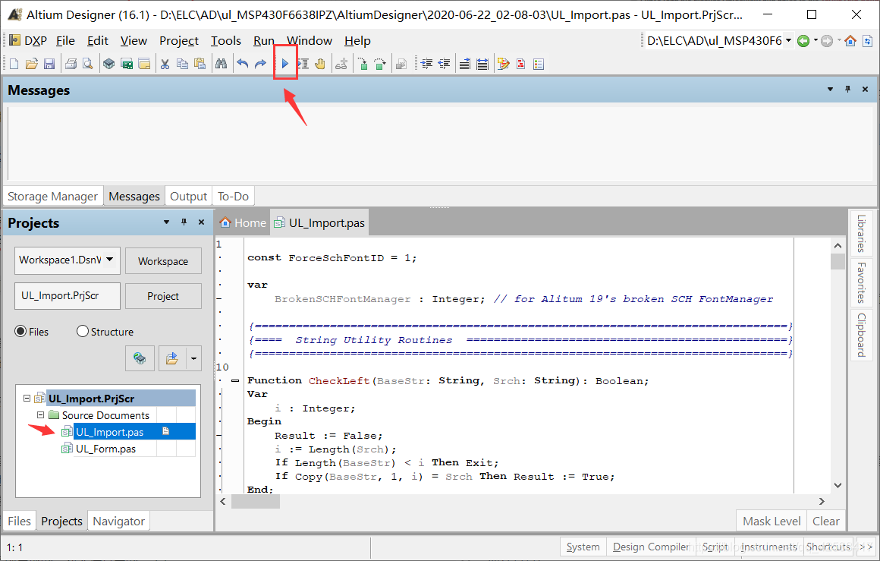Click the Paste clipboard icon
This screenshot has width=880, height=561.
click(200, 64)
